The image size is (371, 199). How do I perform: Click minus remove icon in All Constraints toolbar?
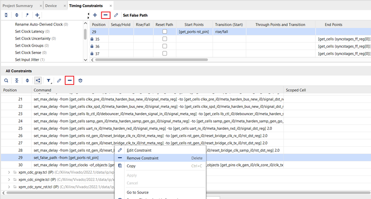pos(69,80)
